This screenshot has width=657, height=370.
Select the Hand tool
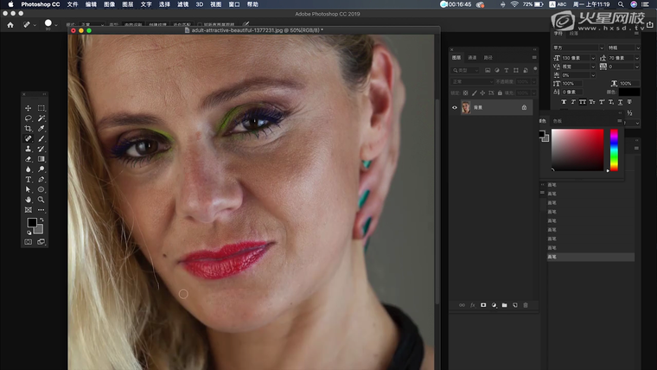29,199
